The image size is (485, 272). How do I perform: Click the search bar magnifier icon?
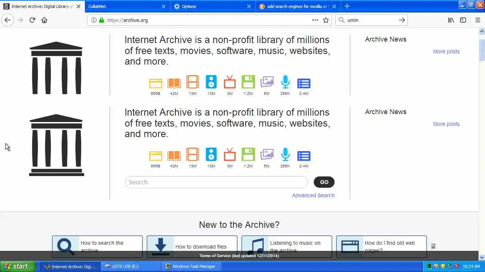pyautogui.click(x=341, y=20)
